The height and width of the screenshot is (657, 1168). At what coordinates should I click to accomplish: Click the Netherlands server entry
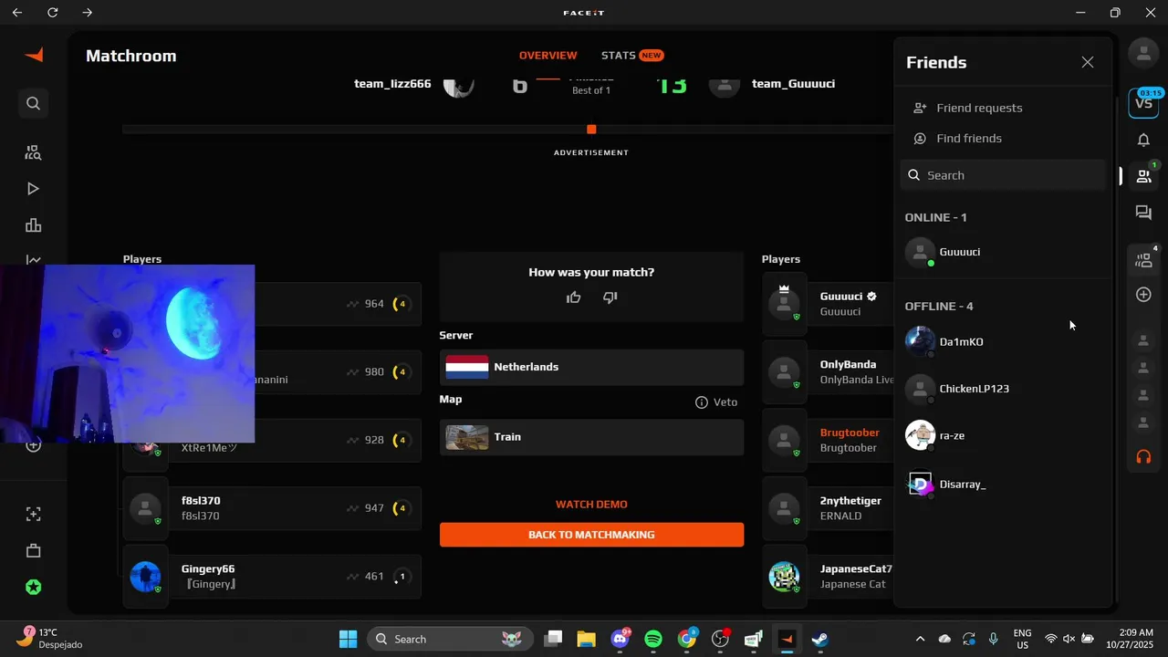(591, 367)
